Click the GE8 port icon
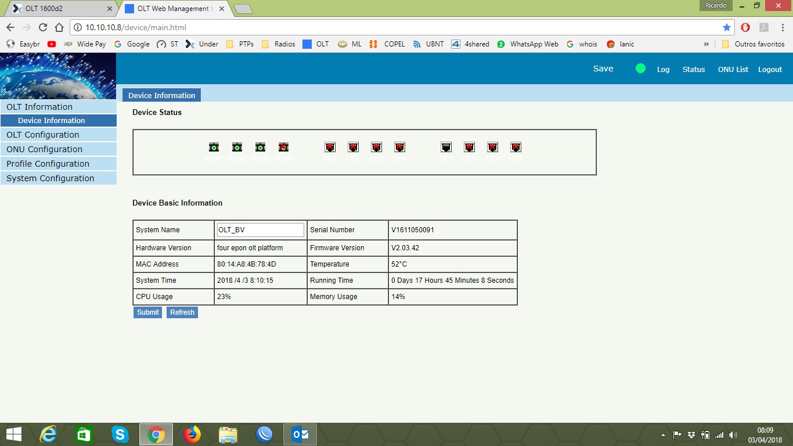 tap(516, 147)
